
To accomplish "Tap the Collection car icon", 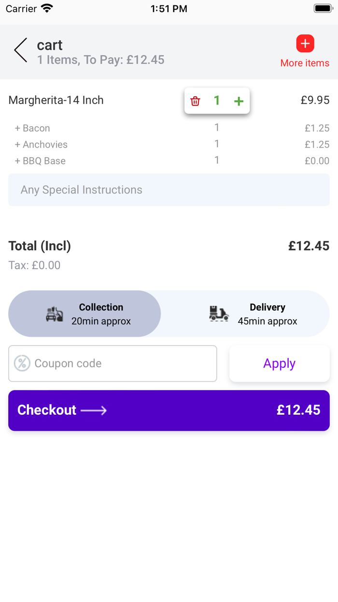I will [55, 314].
